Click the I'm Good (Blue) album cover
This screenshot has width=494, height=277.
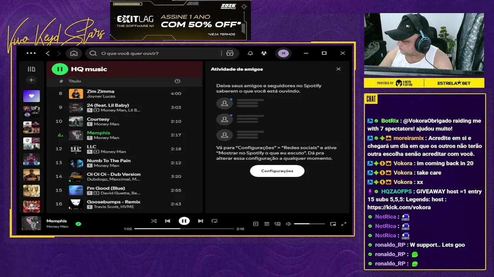(x=76, y=190)
